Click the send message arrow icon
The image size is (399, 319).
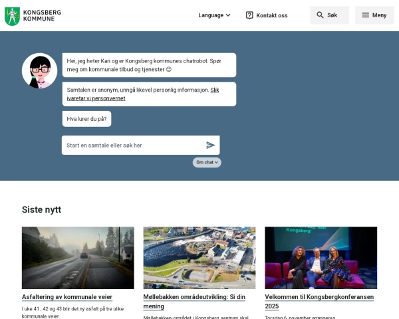[210, 146]
